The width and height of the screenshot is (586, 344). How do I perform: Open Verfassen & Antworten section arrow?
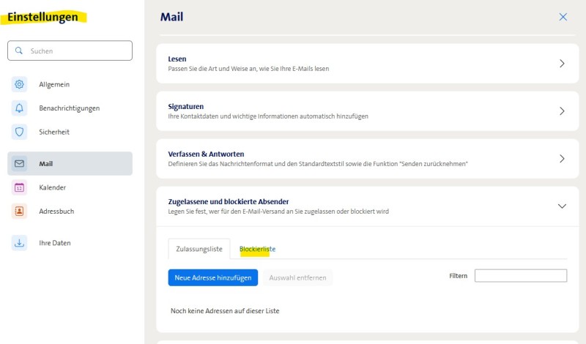point(562,159)
